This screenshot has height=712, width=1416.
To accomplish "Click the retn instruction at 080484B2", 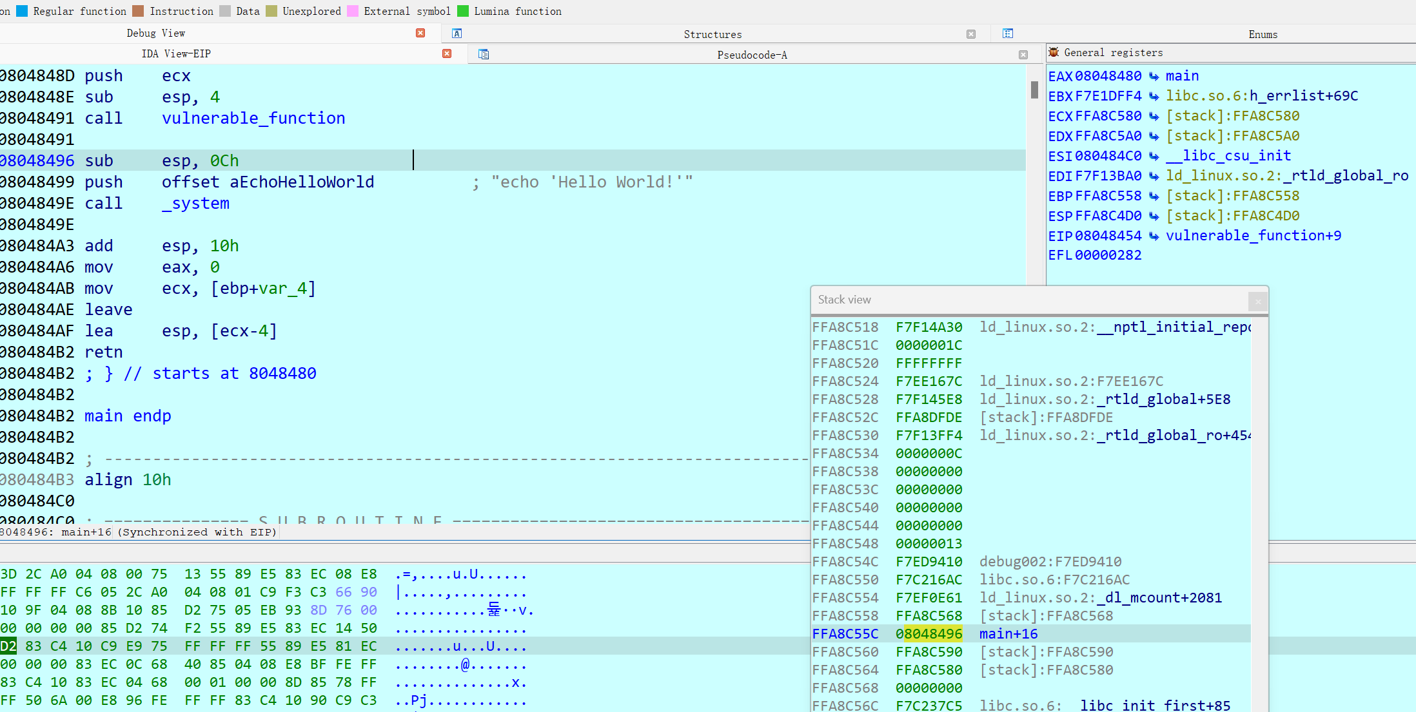I will pos(103,352).
